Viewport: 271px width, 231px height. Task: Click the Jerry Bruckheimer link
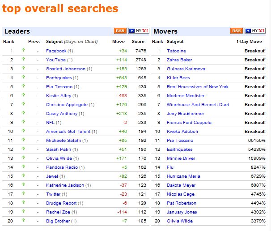[186, 114]
